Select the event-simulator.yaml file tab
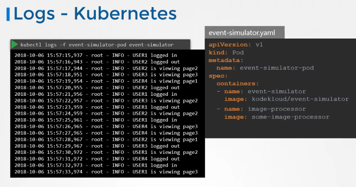The width and height of the screenshot is (356, 187). pyautogui.click(x=244, y=32)
